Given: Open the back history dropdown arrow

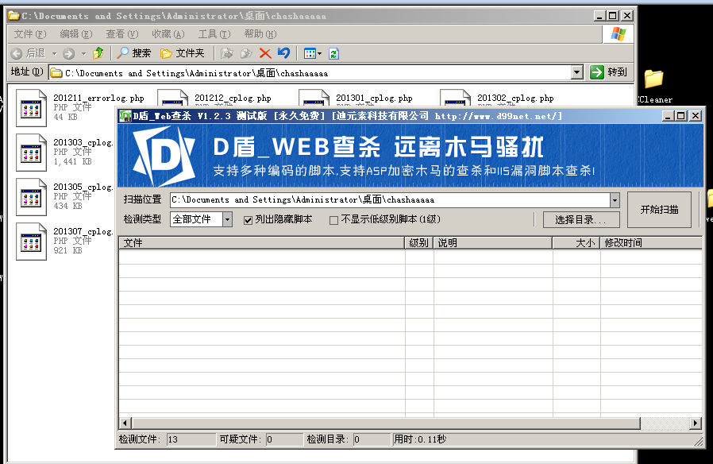Looking at the screenshot, I should (55, 54).
